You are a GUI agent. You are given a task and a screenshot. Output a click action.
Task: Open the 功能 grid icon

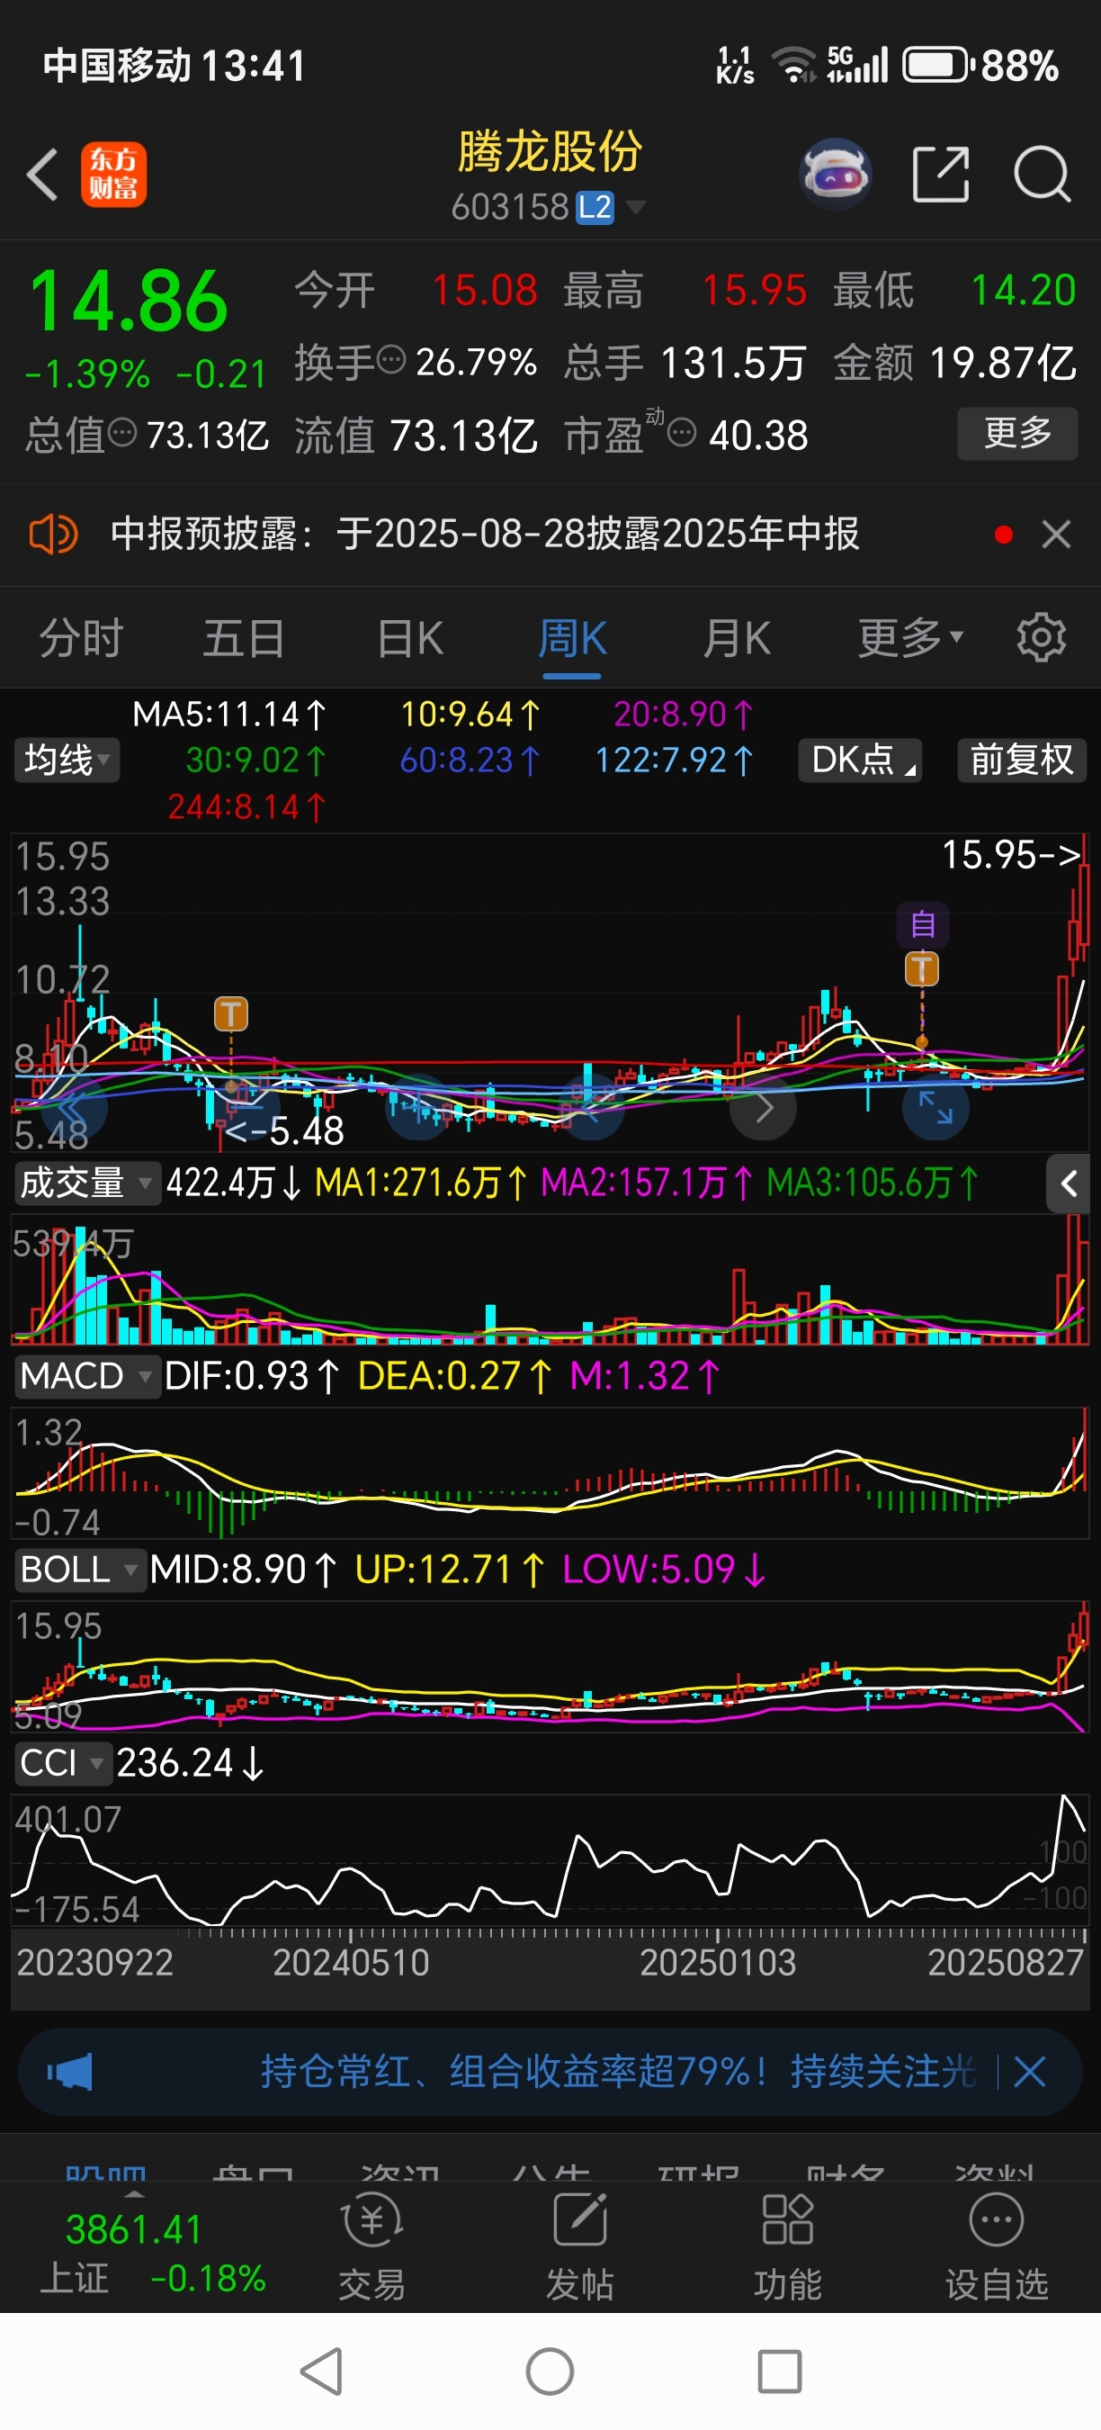[787, 2220]
